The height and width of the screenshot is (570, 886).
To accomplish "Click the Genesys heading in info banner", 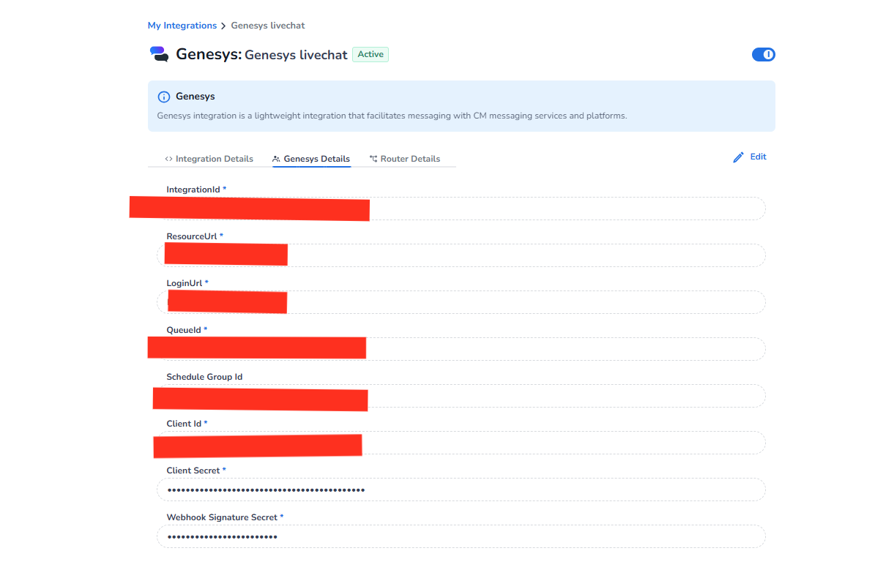I will (196, 97).
